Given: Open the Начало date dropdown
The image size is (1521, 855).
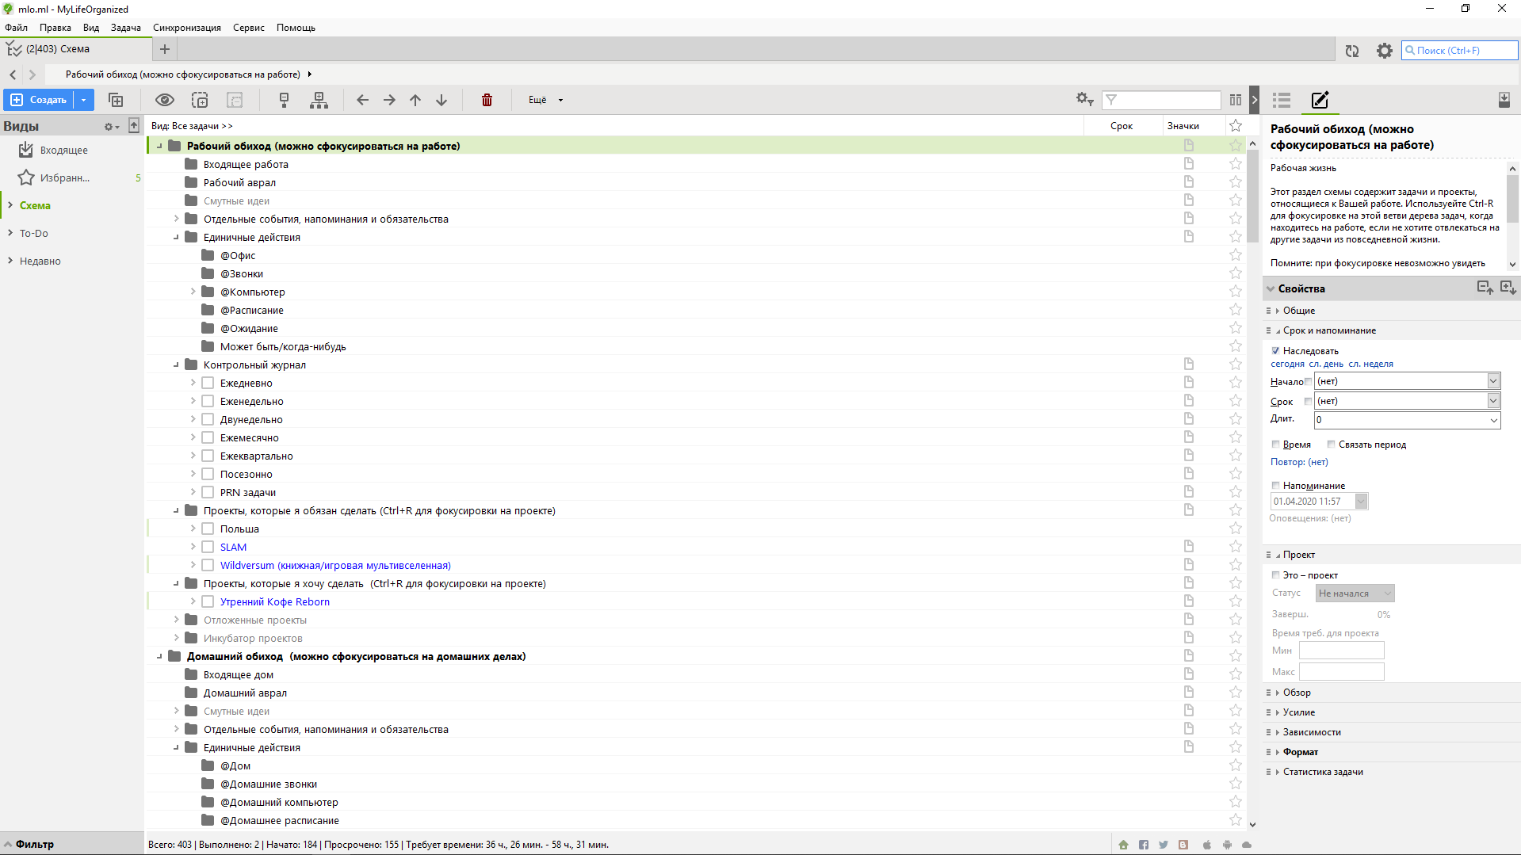Looking at the screenshot, I should [1493, 381].
